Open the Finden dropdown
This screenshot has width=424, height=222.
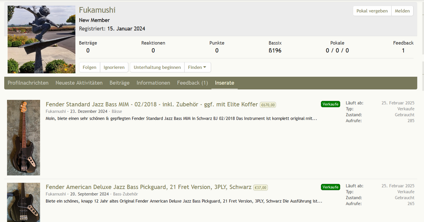(x=197, y=67)
